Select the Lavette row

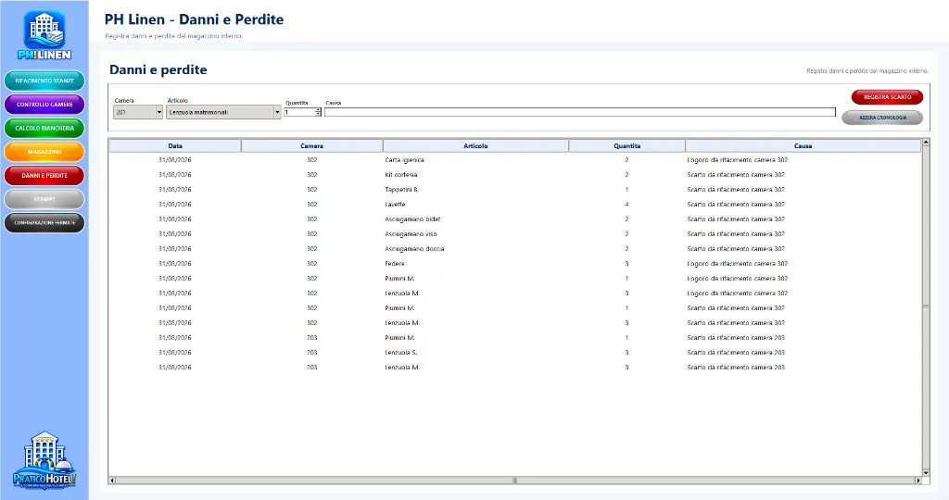515,205
